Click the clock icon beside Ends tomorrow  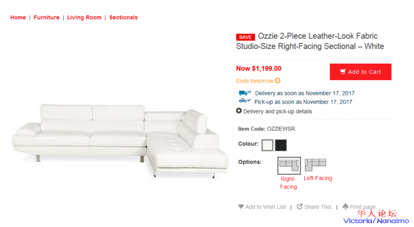pyautogui.click(x=278, y=81)
